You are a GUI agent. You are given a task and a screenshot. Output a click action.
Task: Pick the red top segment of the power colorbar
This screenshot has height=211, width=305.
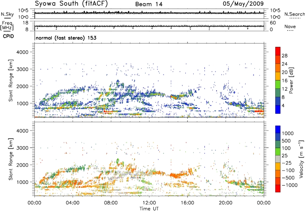click(278, 51)
